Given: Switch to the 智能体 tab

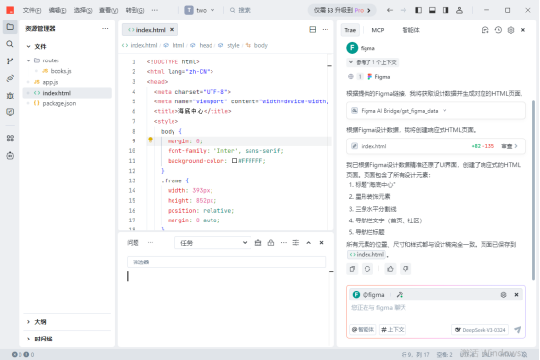Looking at the screenshot, I should tap(410, 30).
